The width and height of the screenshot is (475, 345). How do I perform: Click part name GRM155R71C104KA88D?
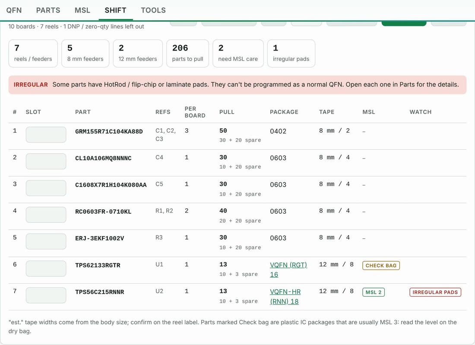109,131
